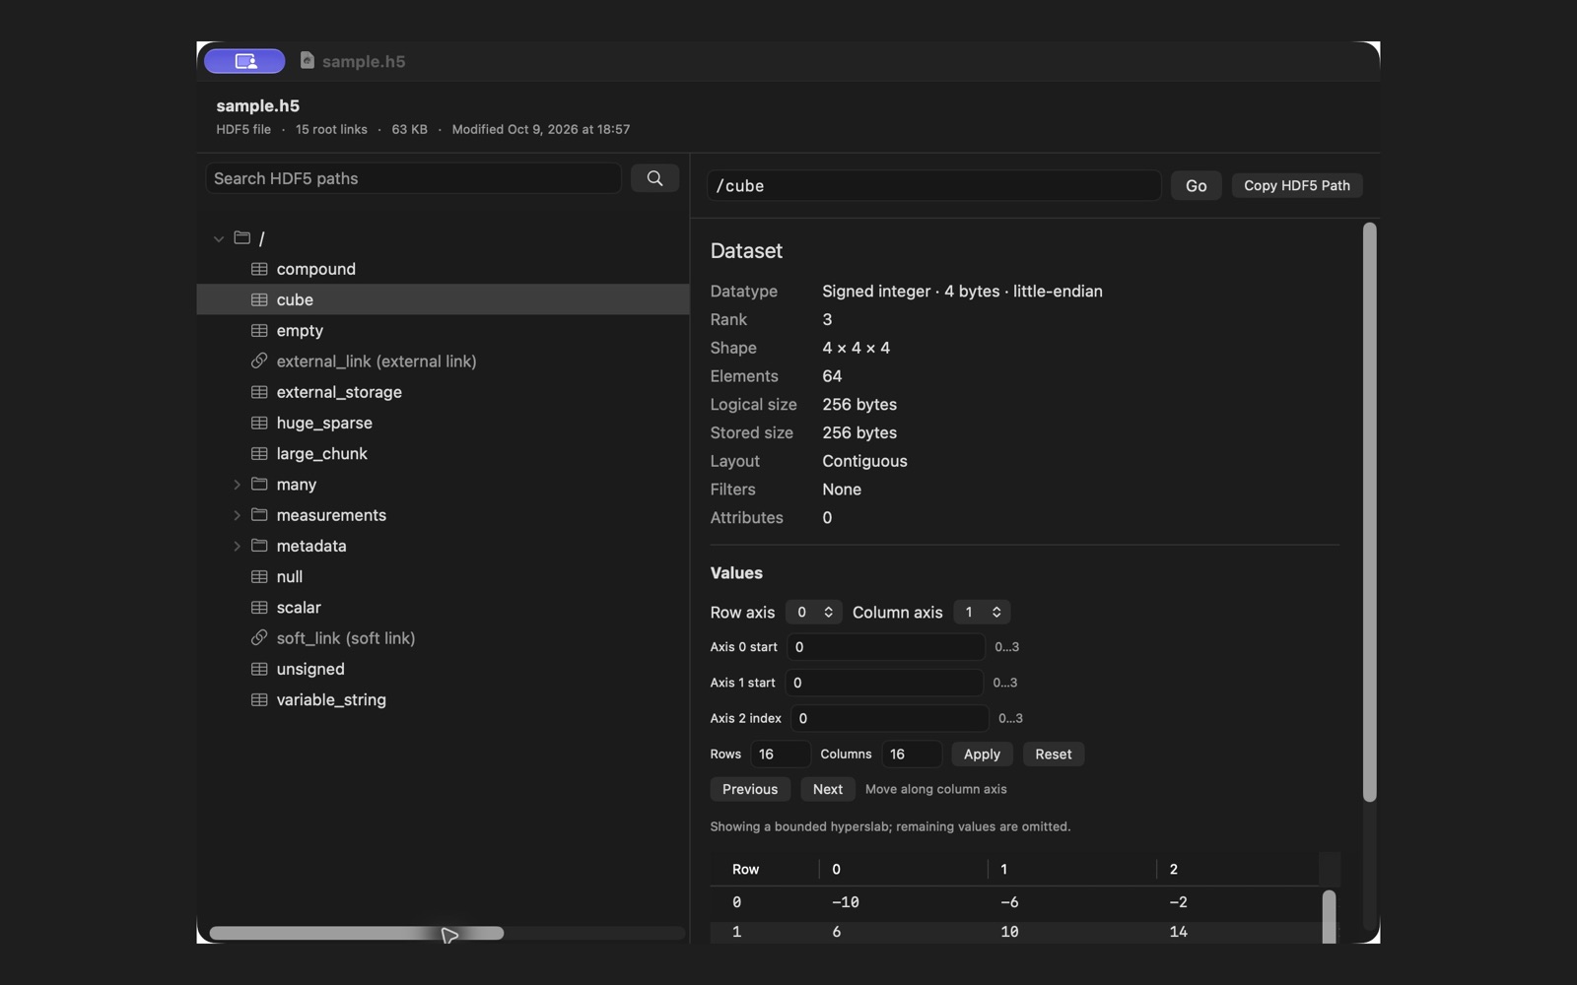
Task: Expand the measurements group
Action: 237,515
